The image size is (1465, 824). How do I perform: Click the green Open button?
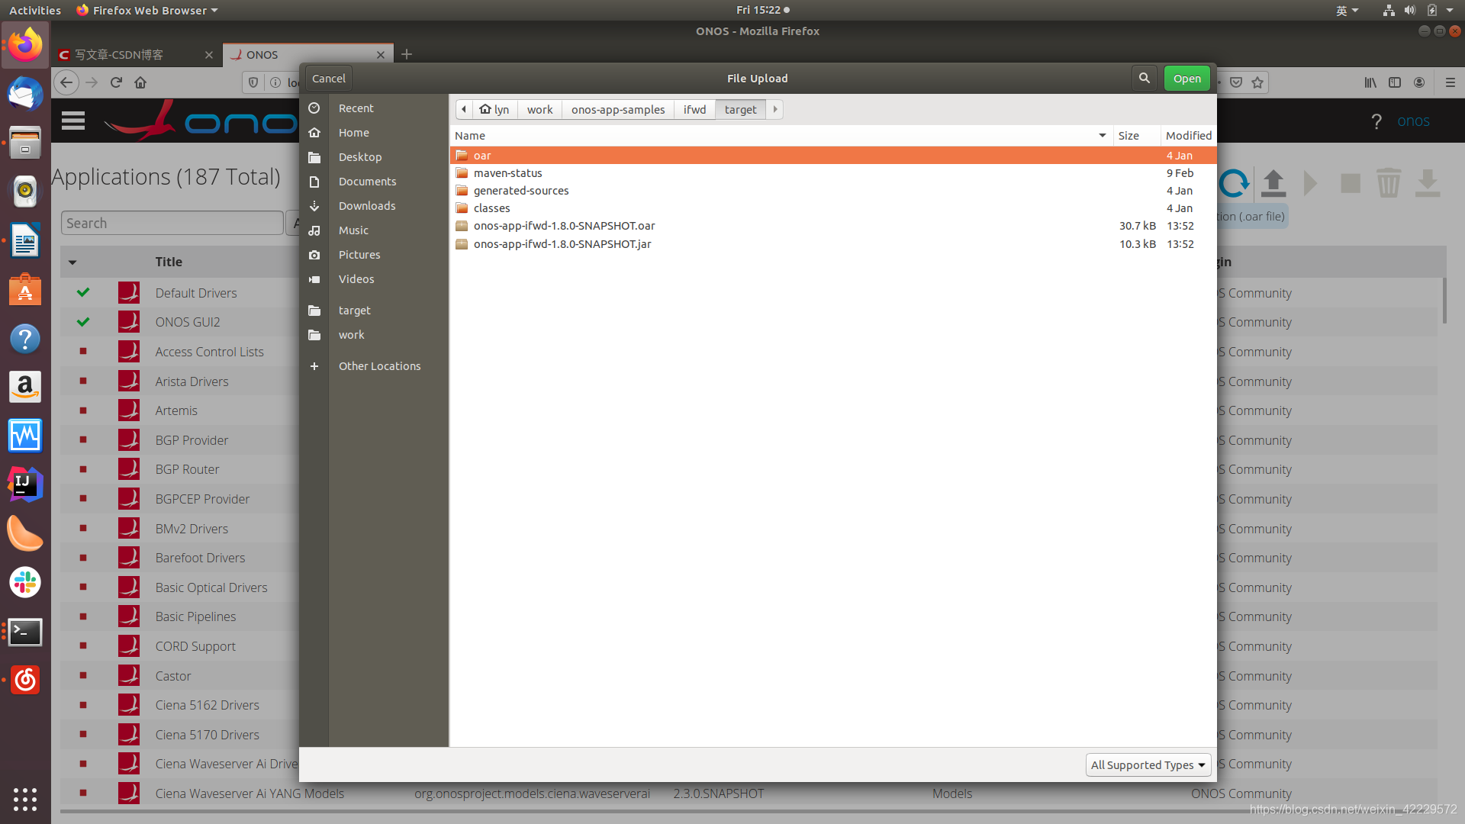tap(1187, 78)
